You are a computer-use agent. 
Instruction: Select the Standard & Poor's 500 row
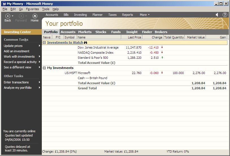click(135, 58)
